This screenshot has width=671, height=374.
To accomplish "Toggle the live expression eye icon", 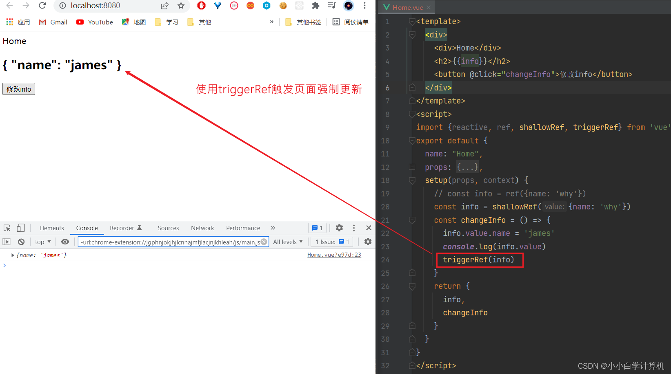I will point(65,242).
